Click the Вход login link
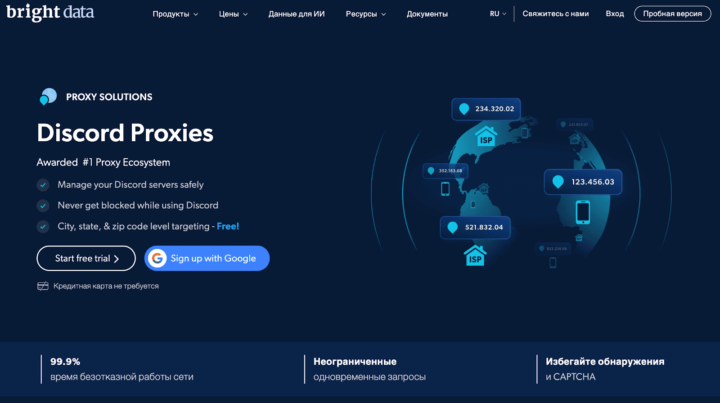 615,14
